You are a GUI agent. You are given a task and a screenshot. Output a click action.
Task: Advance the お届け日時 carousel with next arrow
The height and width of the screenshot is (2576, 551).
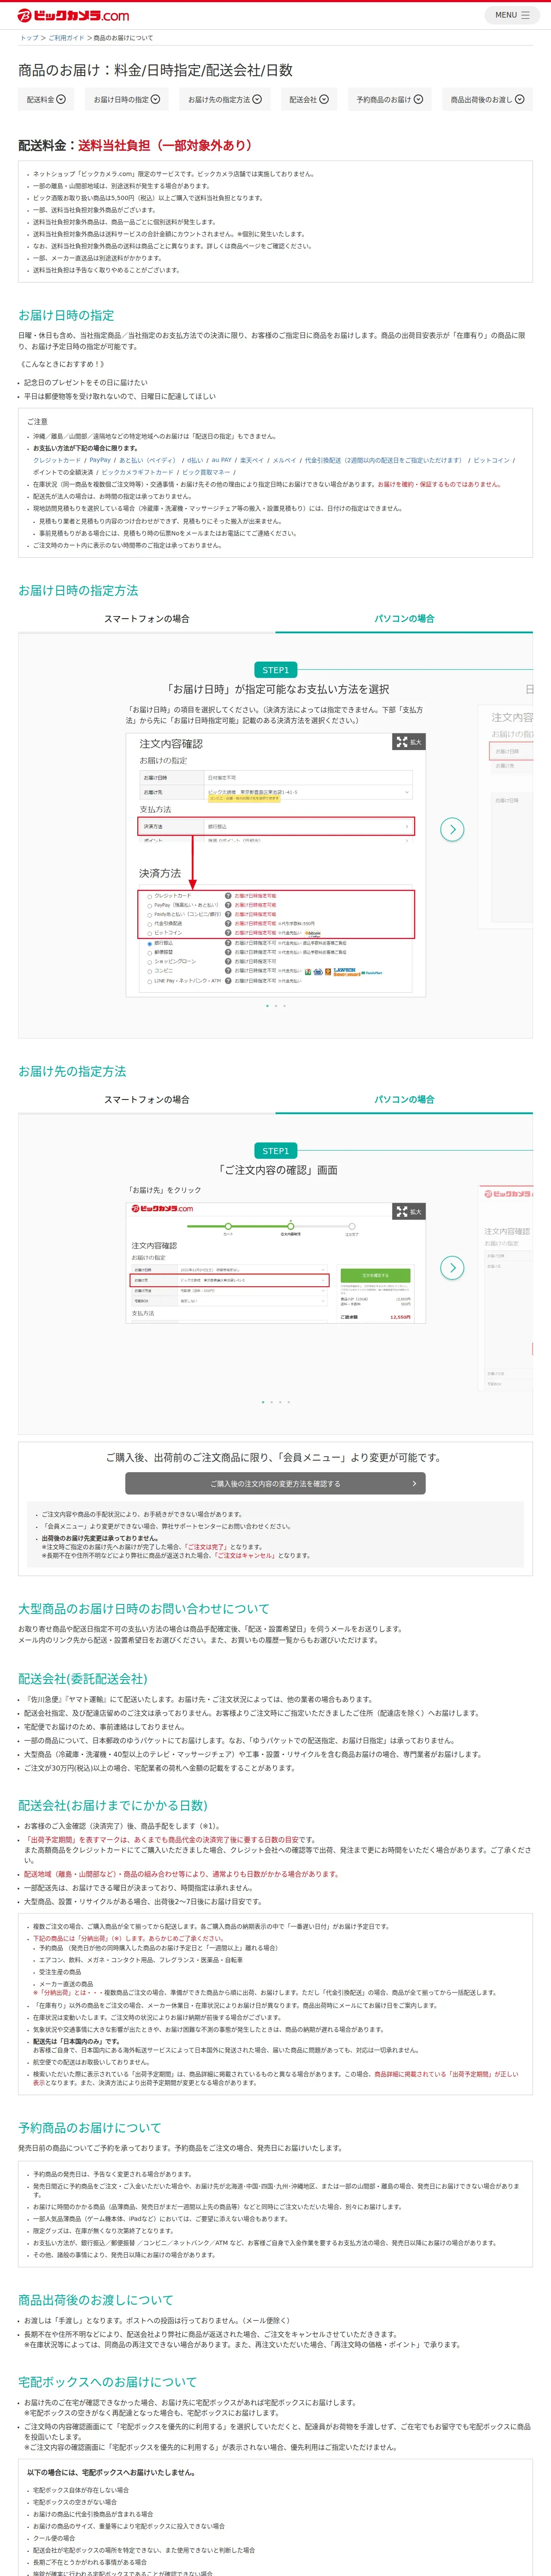click(x=452, y=829)
